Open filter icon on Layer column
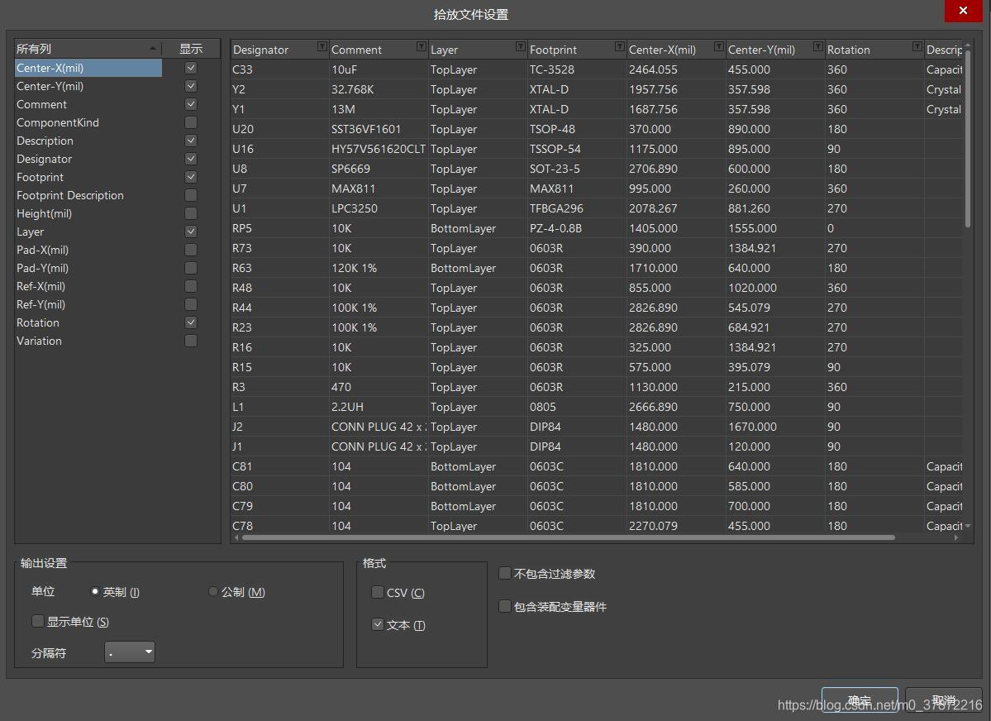The width and height of the screenshot is (991, 721). coord(521,47)
